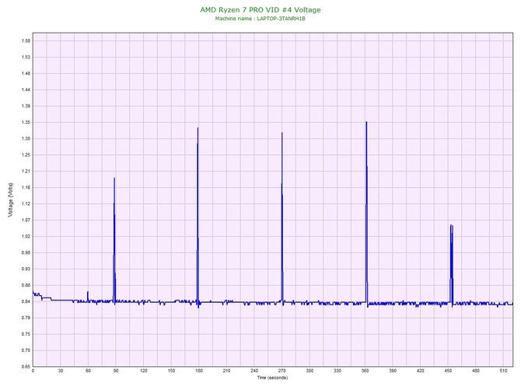Viewport: 521px width, 391px height.
Task: Click the voltage spike peak near 90 seconds
Action: click(x=114, y=178)
